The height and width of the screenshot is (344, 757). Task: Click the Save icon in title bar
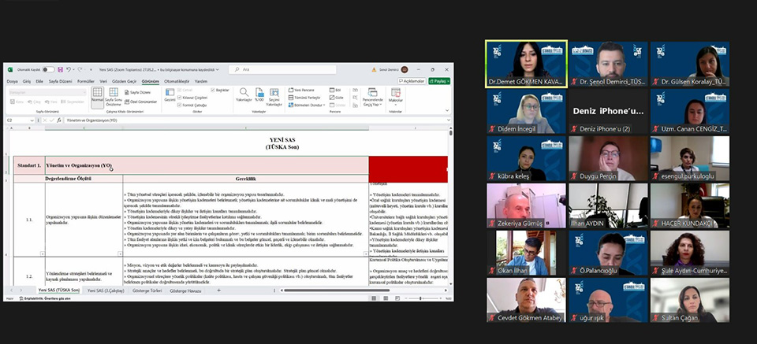pyautogui.click(x=60, y=69)
